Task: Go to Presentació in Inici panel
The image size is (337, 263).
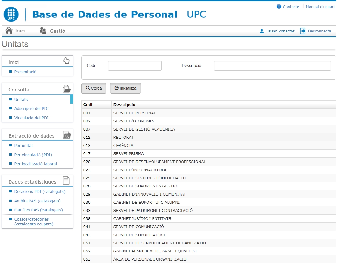Action: tap(25, 72)
